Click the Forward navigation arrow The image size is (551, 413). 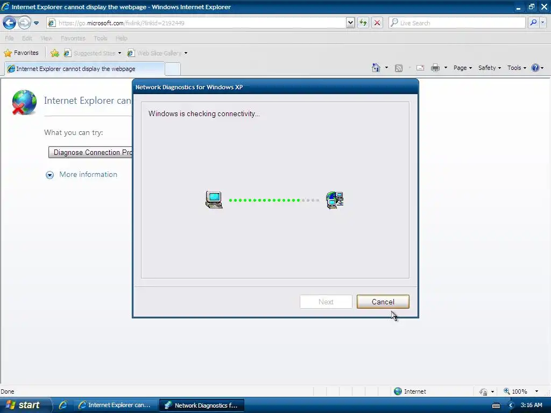click(x=24, y=23)
